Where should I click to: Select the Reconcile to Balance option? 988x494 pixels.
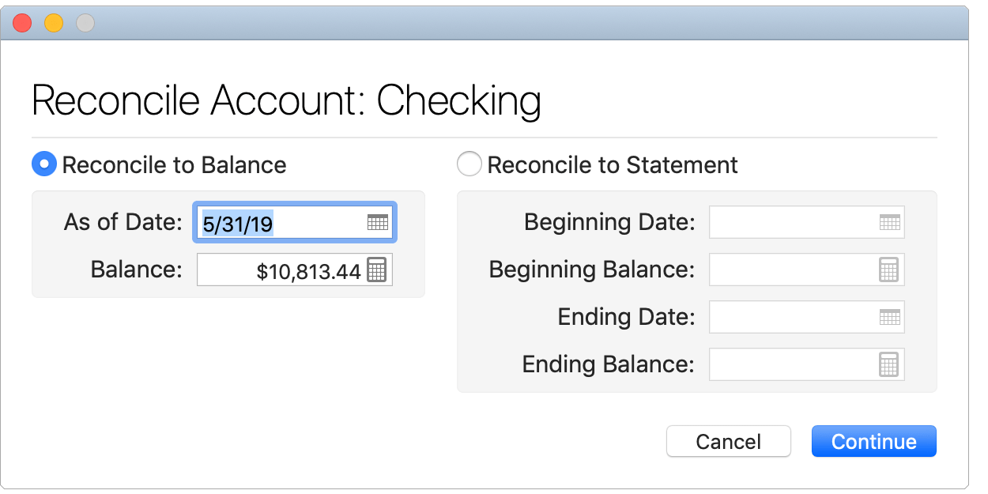(44, 164)
